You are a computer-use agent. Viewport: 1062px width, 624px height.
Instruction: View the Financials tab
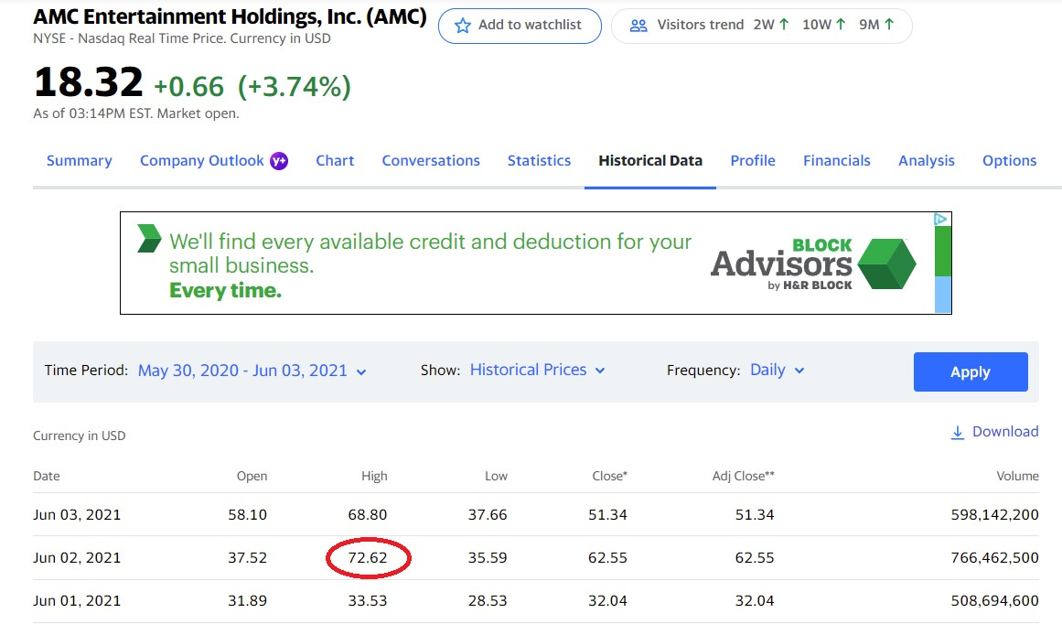click(x=836, y=160)
